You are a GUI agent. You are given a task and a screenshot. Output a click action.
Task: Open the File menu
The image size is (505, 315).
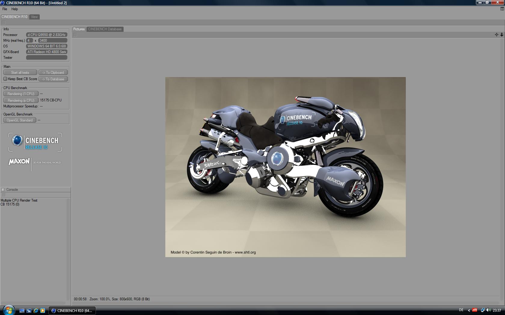point(5,9)
